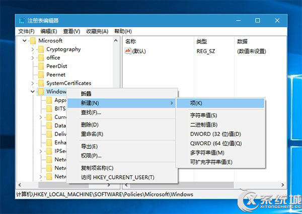Viewport: 302px width, 214px height.
Task: Click the Registry Editor app icon in title bar
Action: point(22,21)
